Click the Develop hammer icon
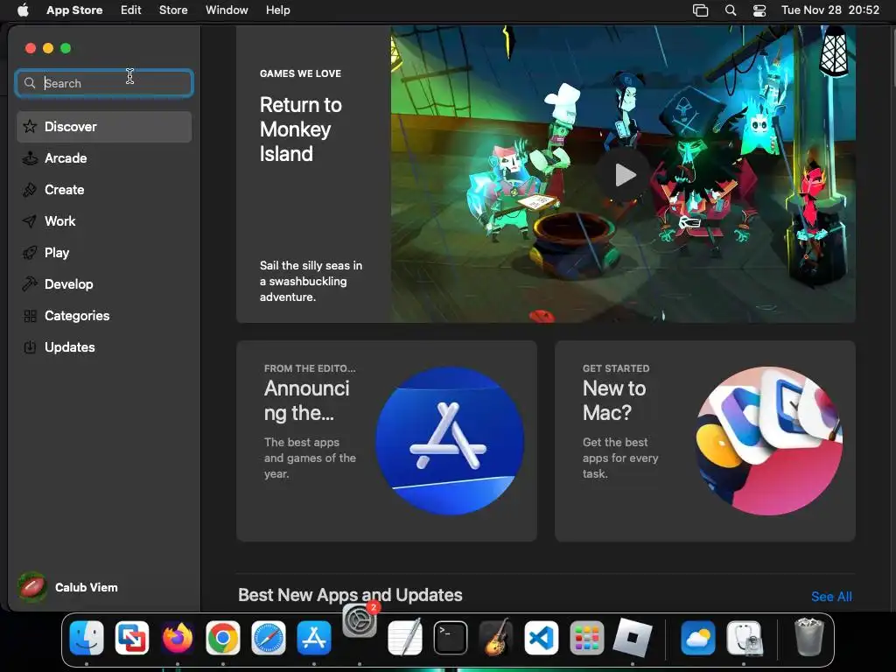The image size is (896, 672). pos(30,284)
